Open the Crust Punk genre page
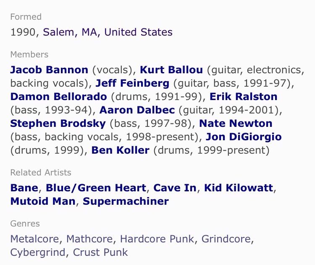315x265 pixels. [x=100, y=252]
